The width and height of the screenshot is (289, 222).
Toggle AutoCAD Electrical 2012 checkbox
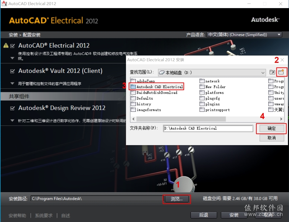pos(12,46)
